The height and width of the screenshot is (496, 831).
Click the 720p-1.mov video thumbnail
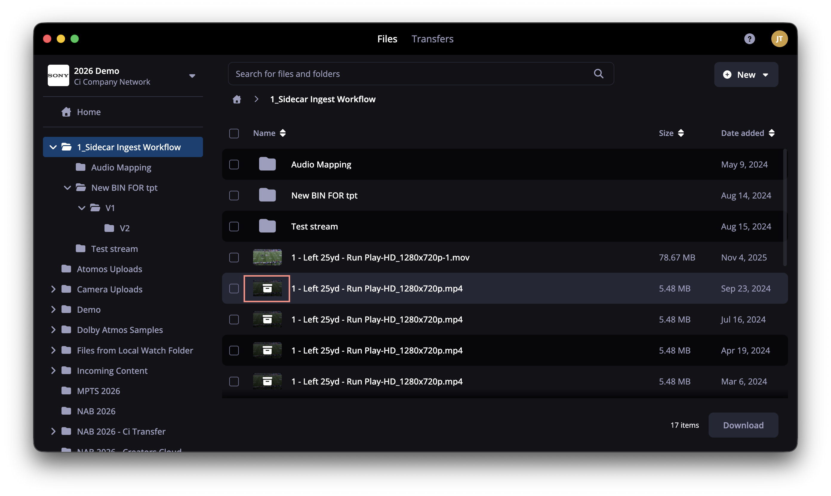tap(267, 257)
